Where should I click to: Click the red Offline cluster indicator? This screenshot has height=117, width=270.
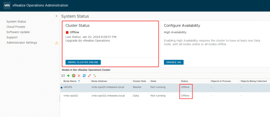(x=67, y=32)
